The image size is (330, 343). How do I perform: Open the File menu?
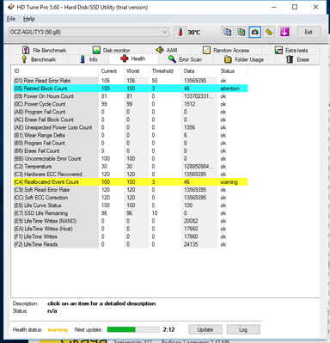pyautogui.click(x=11, y=19)
